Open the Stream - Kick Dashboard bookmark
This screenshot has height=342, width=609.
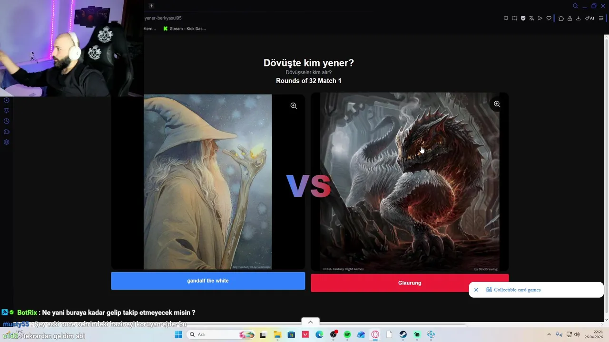(185, 28)
